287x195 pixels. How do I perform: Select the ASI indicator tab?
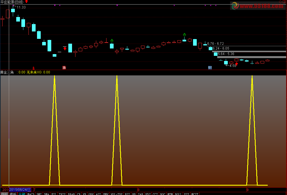tap(99, 194)
